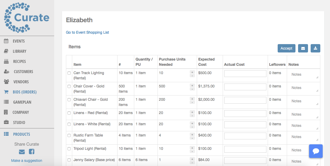Increment purchase units for Tripod Light
Image resolution: width=330 pixels, height=166 pixels.
pos(192,148)
